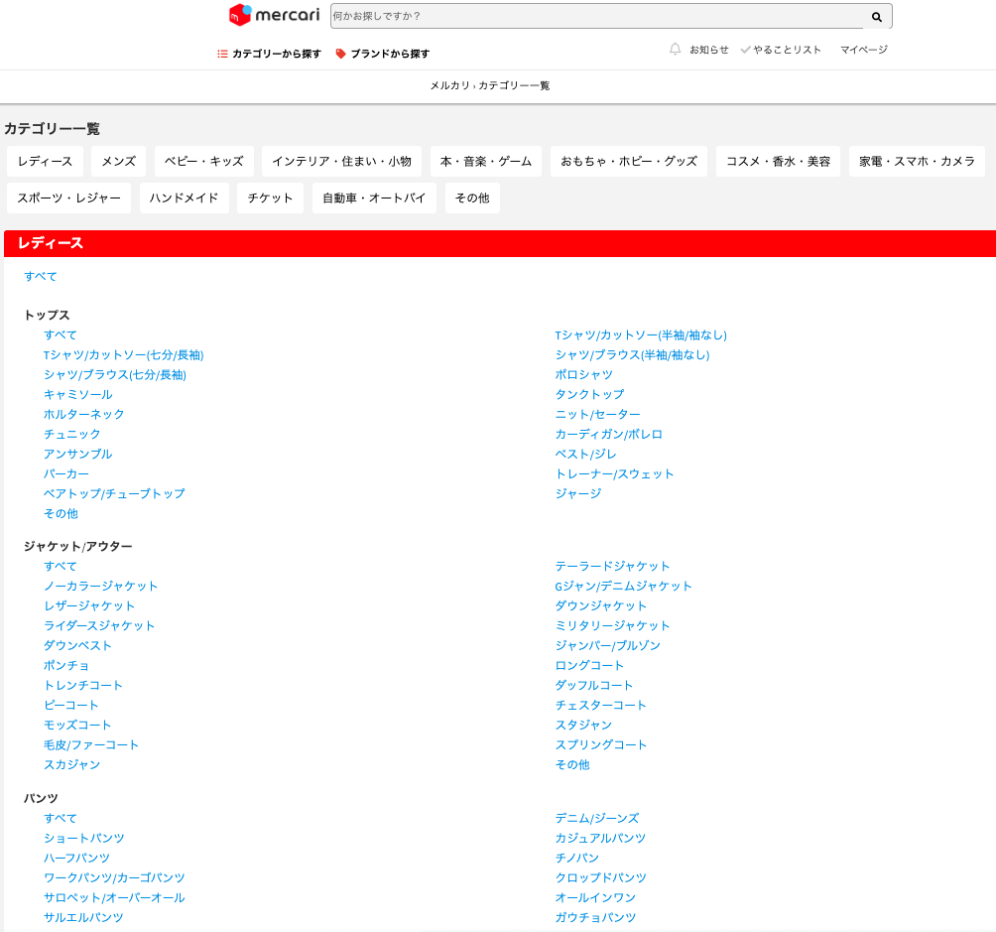Screen dimensions: 996x932
Task: Select the メンズ category button
Action: (119, 161)
